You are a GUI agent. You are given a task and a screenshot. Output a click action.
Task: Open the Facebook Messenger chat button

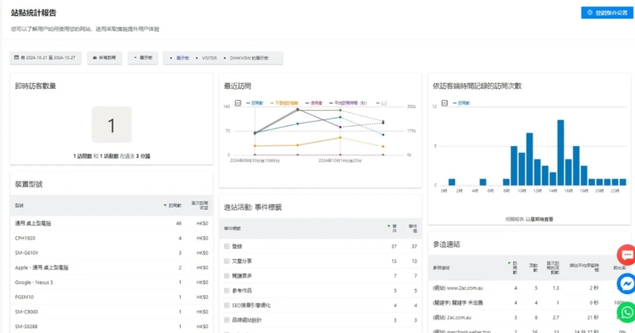coord(626,283)
